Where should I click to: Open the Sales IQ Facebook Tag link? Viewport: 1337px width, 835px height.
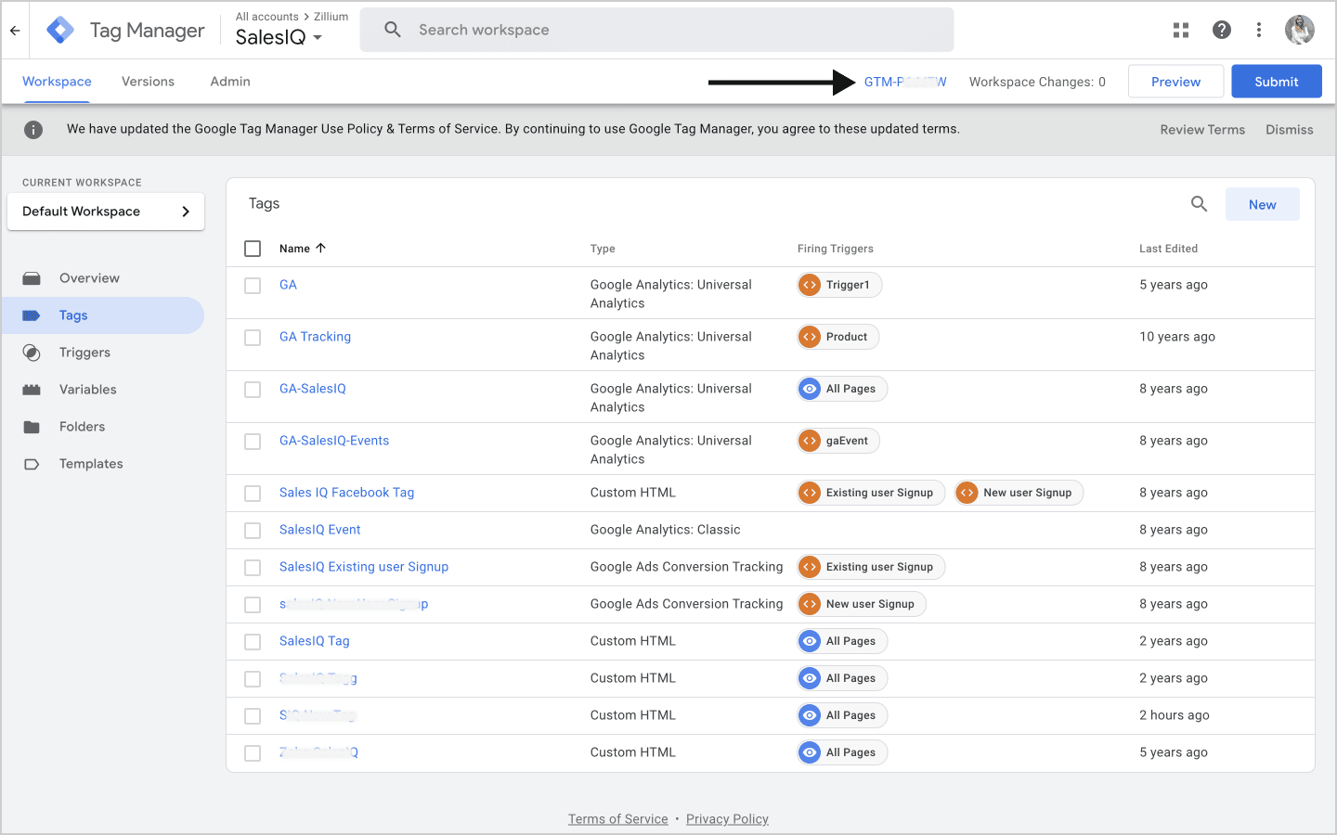pyautogui.click(x=346, y=493)
